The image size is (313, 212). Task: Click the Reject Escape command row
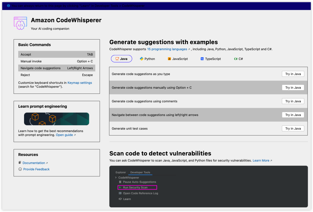pyautogui.click(x=57, y=75)
